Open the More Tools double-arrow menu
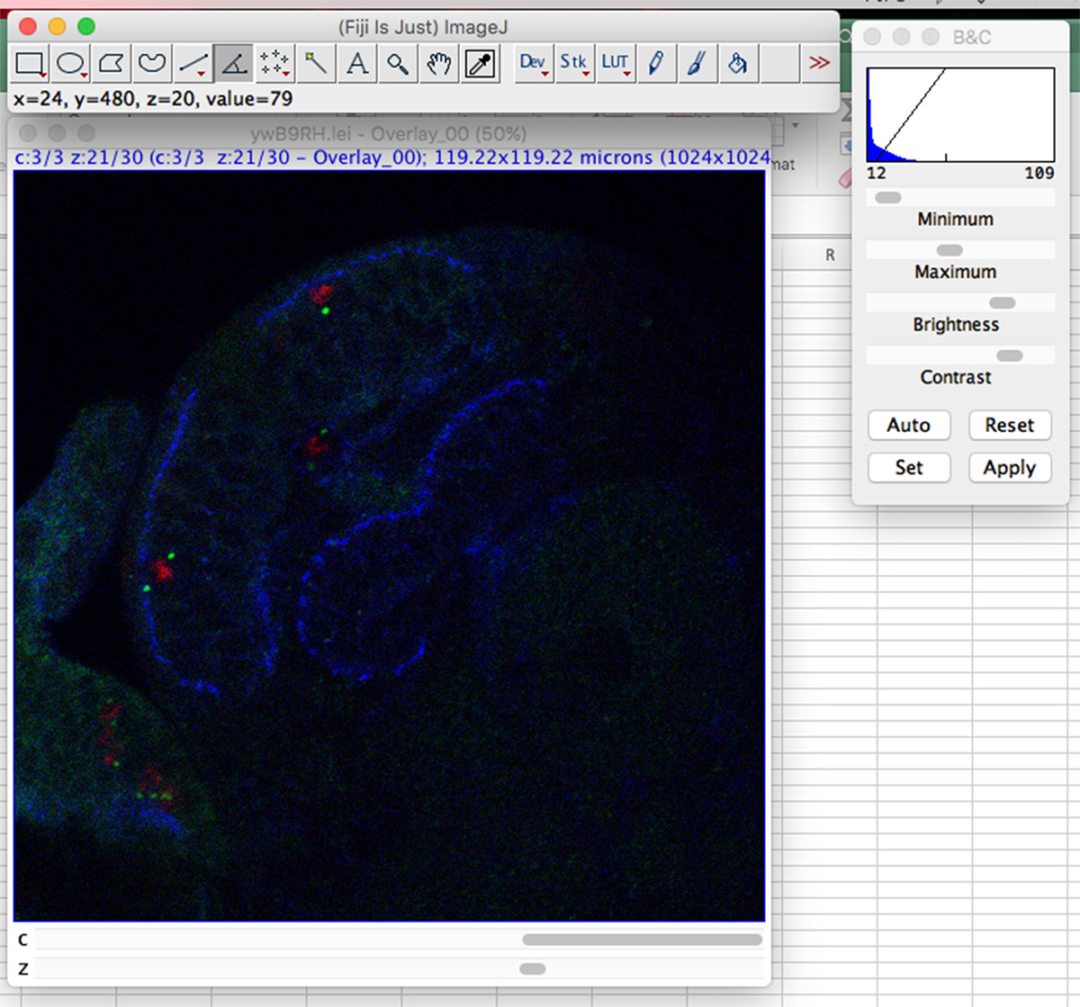The height and width of the screenshot is (1007, 1080). tap(819, 63)
